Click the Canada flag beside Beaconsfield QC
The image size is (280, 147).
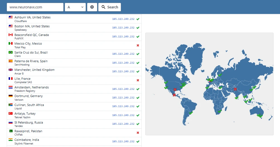click(11, 35)
